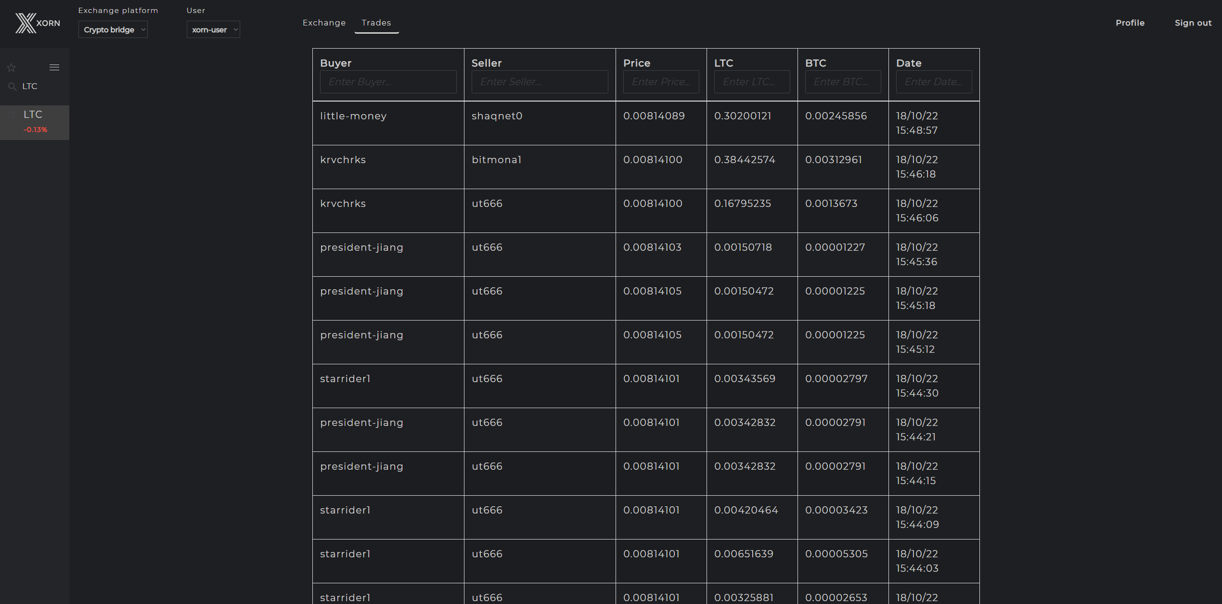Focus the Enter Buyer filter field
This screenshot has width=1222, height=604.
click(x=388, y=82)
